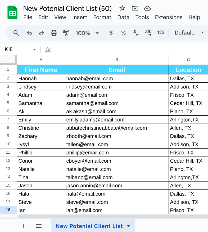Open the font family dropdown
This screenshot has height=232, width=208.
[x=189, y=33]
